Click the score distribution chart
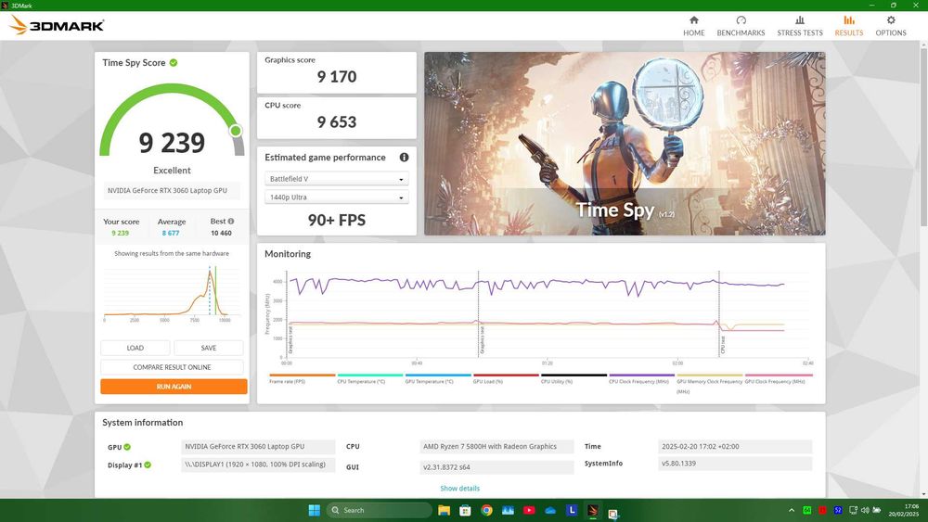 (x=172, y=293)
